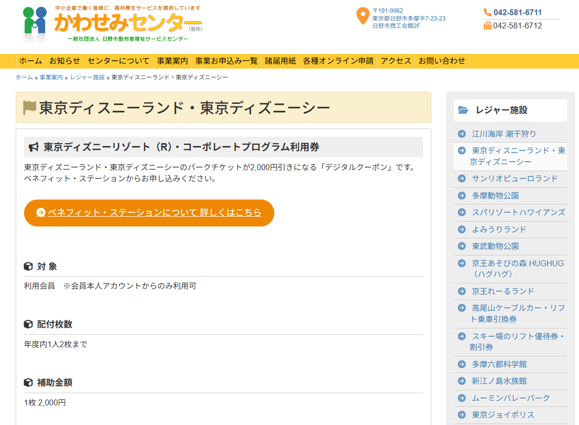Click the レジャー施設 breadcrumb link
Screen dimensions: 579x425
[87, 77]
